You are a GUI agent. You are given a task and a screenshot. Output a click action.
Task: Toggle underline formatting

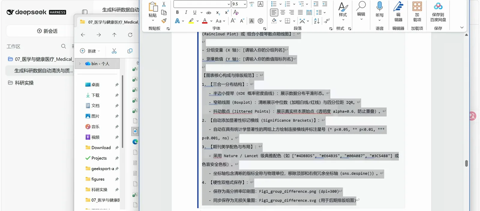[x=195, y=12]
